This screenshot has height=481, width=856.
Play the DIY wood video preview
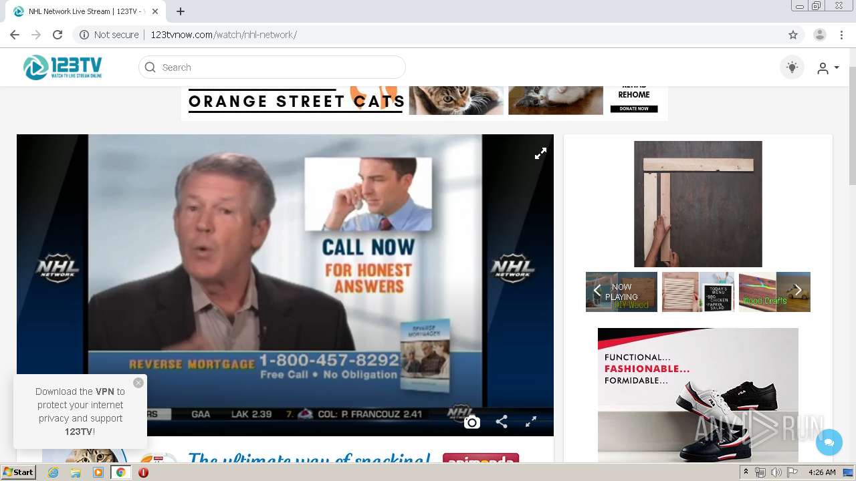pyautogui.click(x=698, y=204)
